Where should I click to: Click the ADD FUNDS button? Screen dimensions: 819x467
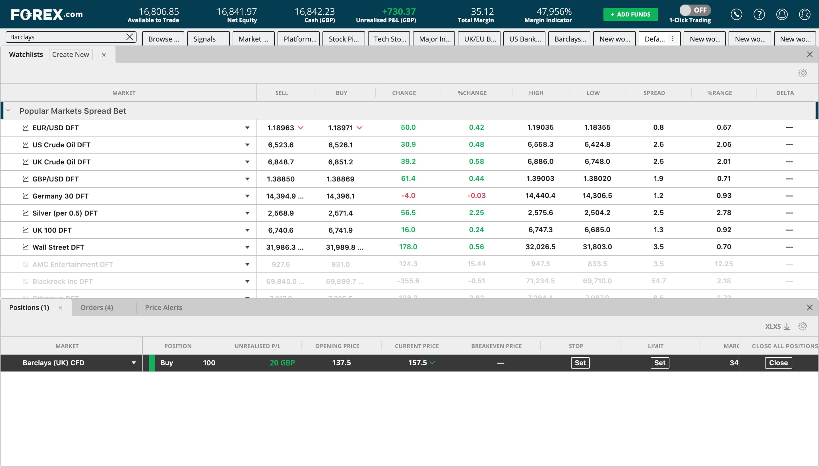pyautogui.click(x=630, y=15)
